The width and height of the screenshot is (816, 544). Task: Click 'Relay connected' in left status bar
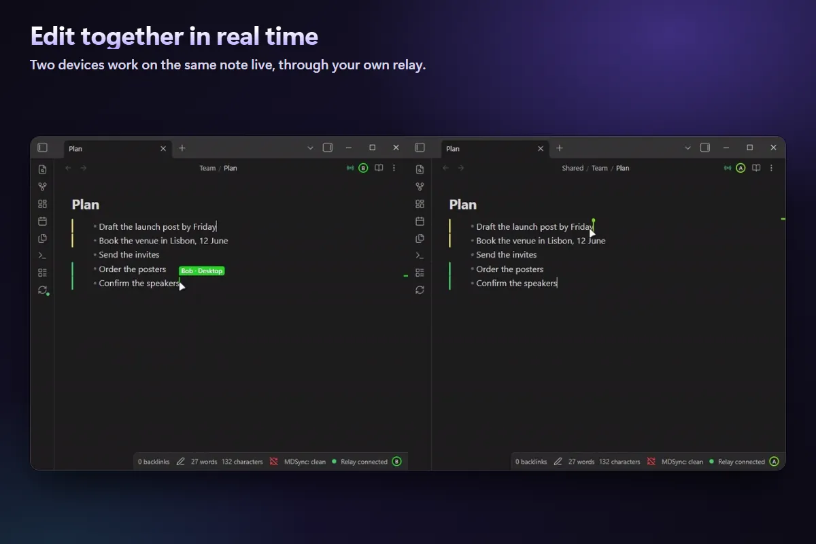[364, 462]
